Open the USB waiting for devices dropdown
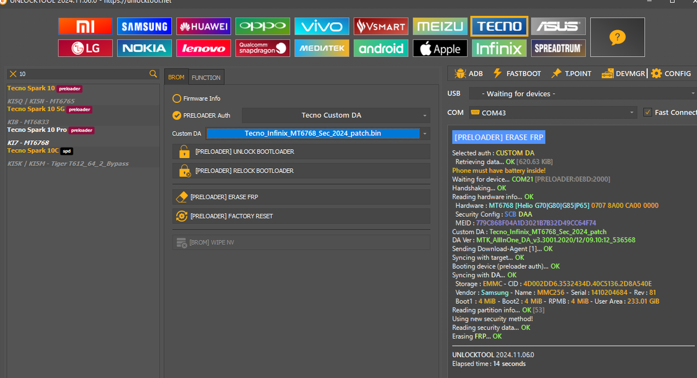 click(x=583, y=93)
